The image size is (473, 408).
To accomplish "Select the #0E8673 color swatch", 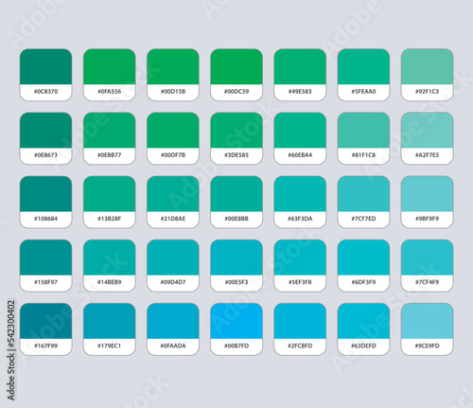I will click(x=45, y=138).
